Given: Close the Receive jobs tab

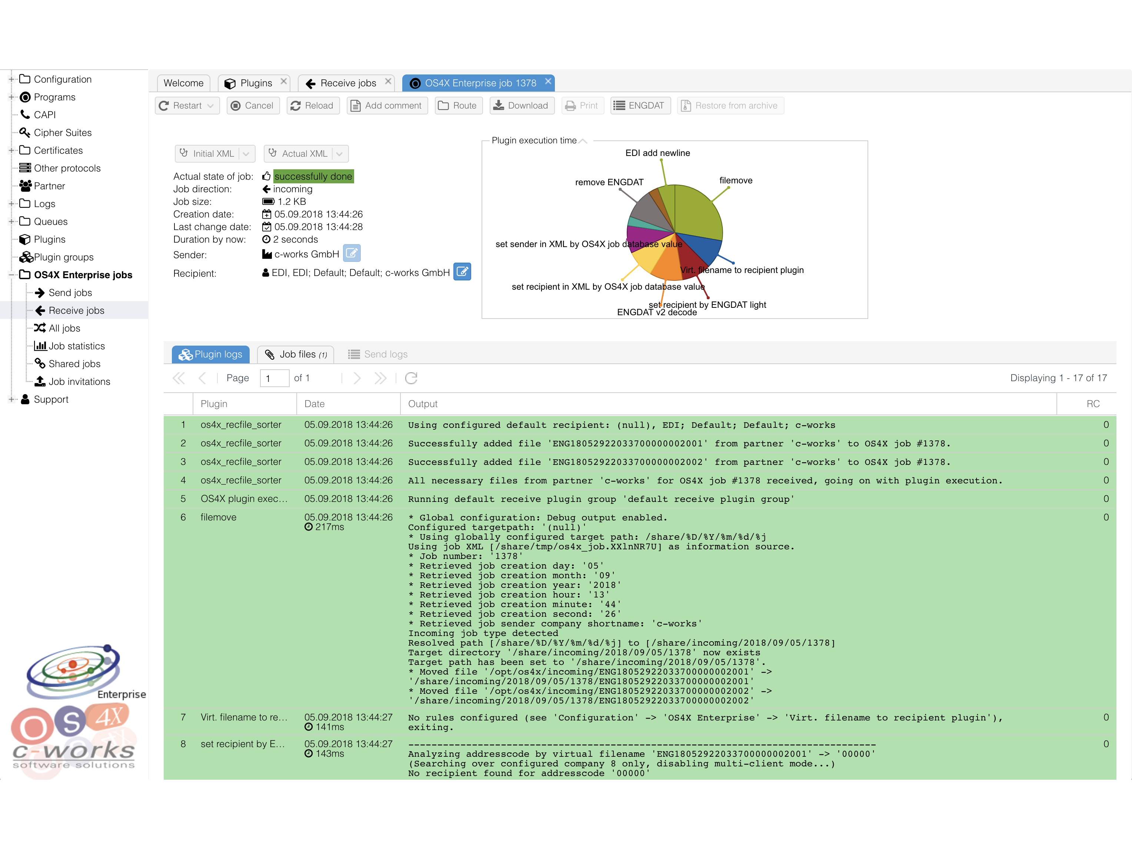Looking at the screenshot, I should coord(389,81).
